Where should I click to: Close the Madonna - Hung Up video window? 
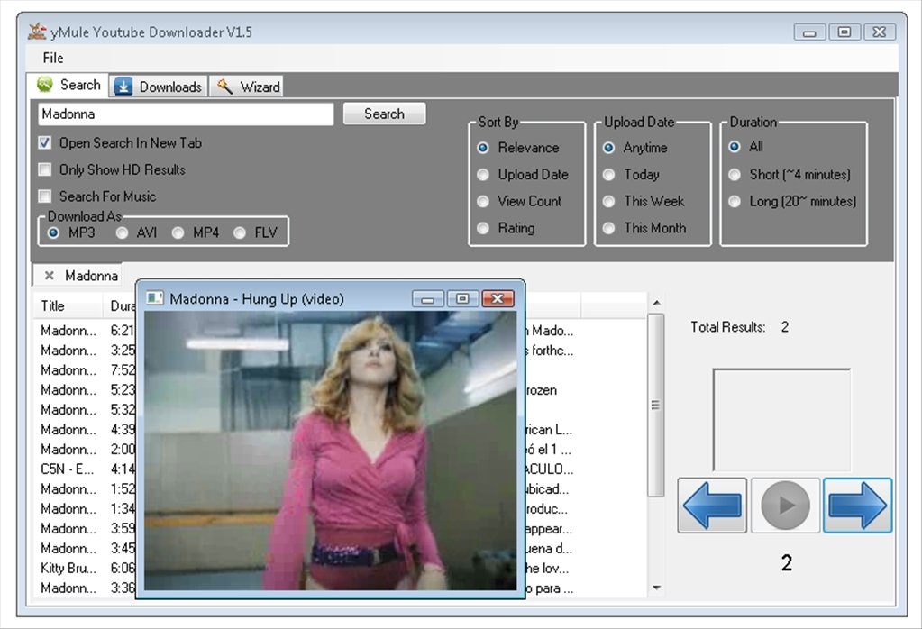[x=498, y=298]
